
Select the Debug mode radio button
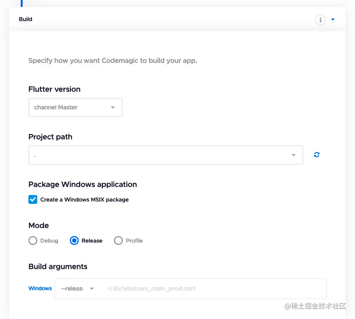33,240
